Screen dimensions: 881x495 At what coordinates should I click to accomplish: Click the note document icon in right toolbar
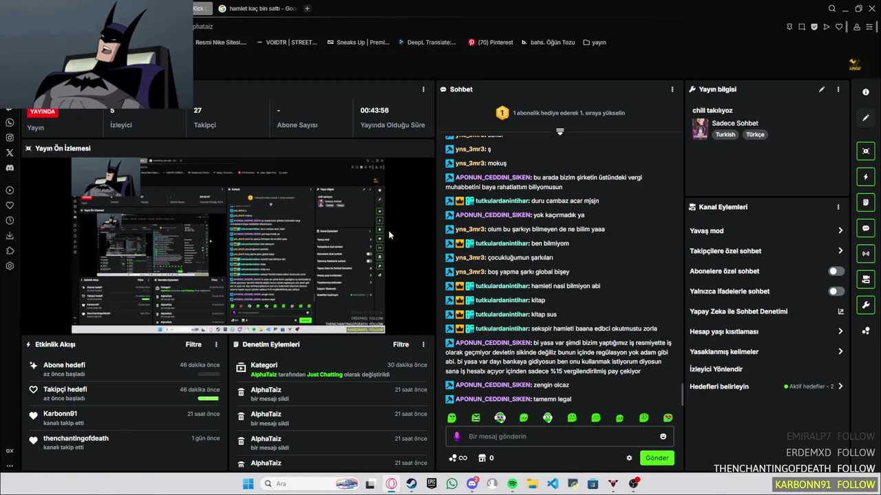tap(866, 202)
